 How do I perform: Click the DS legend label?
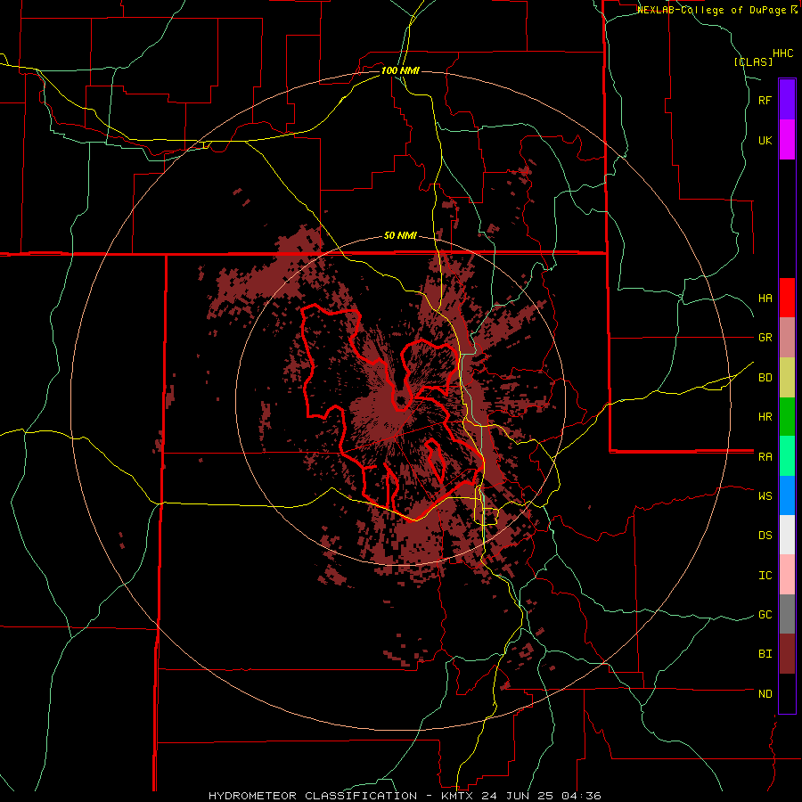tap(765, 536)
